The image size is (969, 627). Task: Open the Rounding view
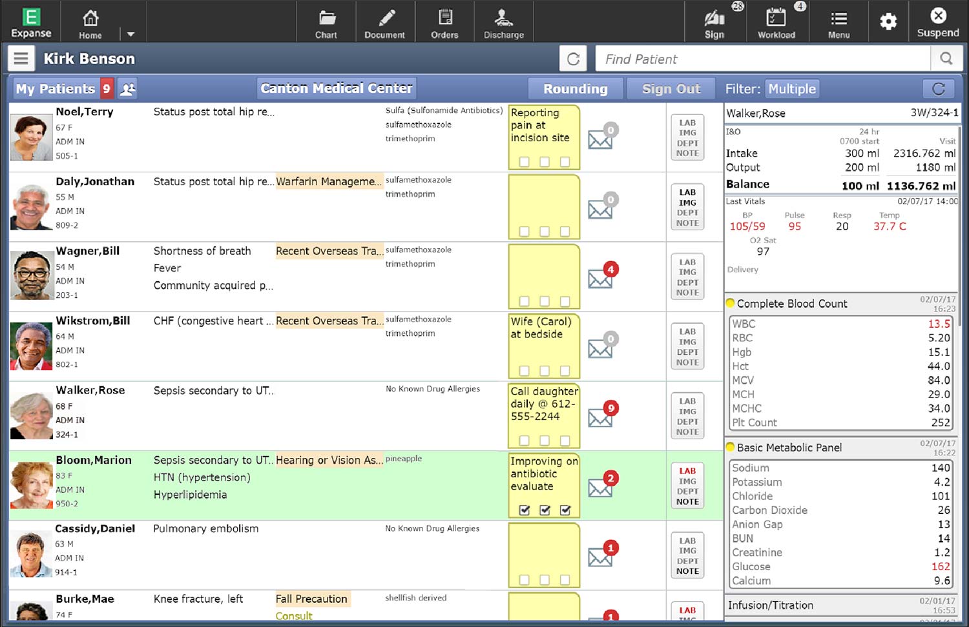coord(576,88)
